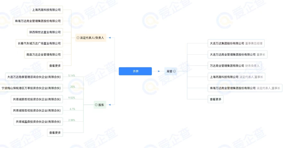The height and width of the screenshot is (148, 285).
Task: Click 查看更多 under legal representative list
Action: (x=55, y=66)
